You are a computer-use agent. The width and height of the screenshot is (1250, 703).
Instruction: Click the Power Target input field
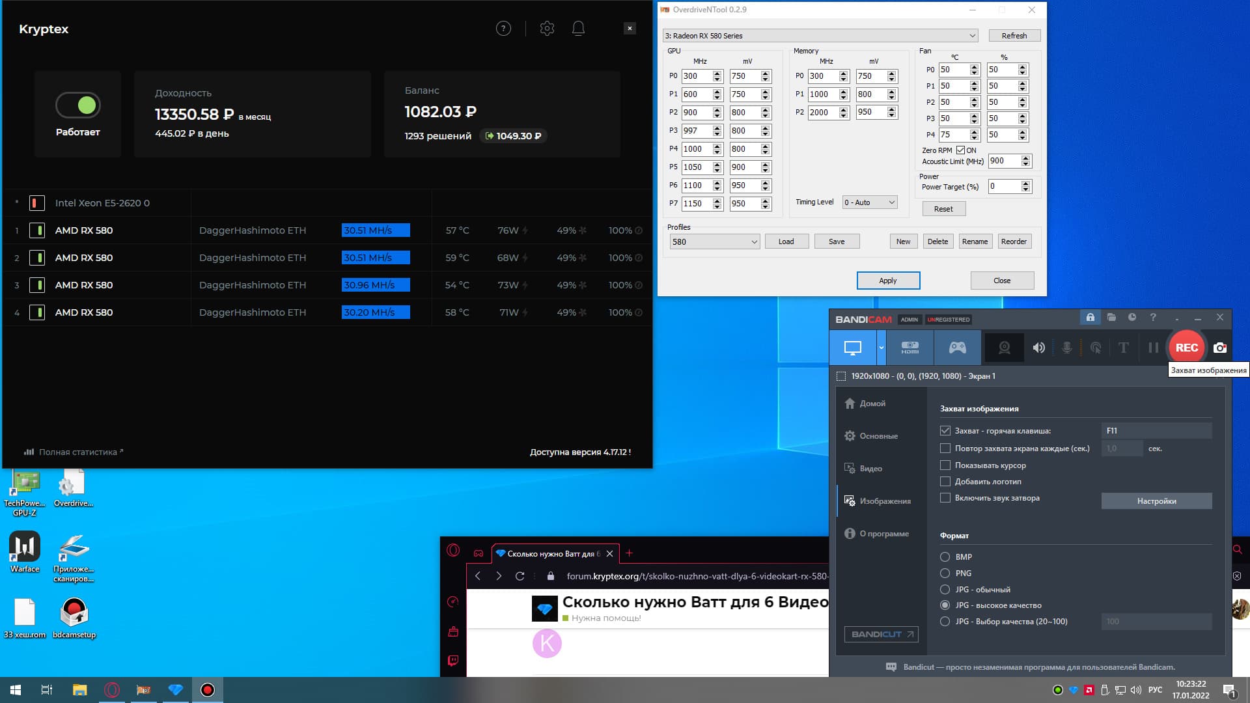(1004, 187)
